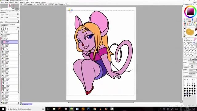
Task: Click navigator reset-zoom button beside zoom slider
Action: click(18, 9)
